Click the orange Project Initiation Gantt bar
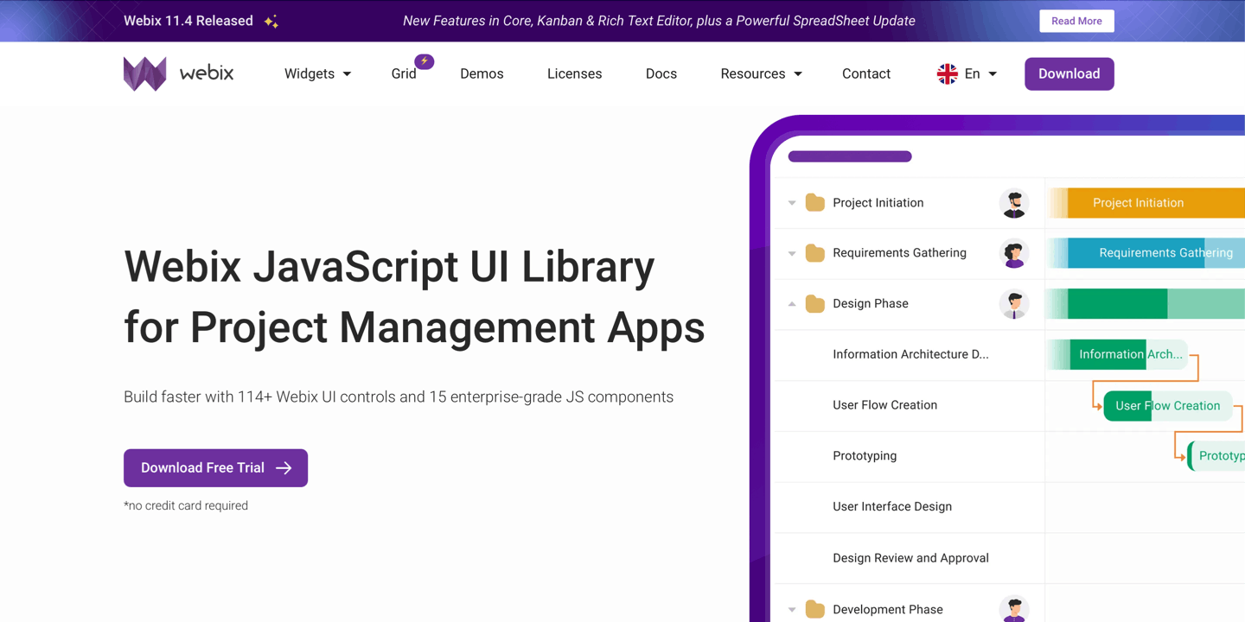Image resolution: width=1245 pixels, height=622 pixels. (x=1147, y=203)
